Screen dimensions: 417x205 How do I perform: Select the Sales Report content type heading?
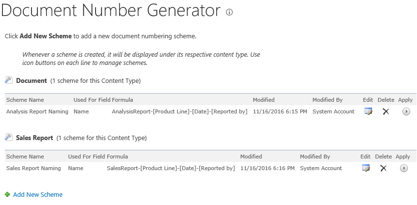34,138
